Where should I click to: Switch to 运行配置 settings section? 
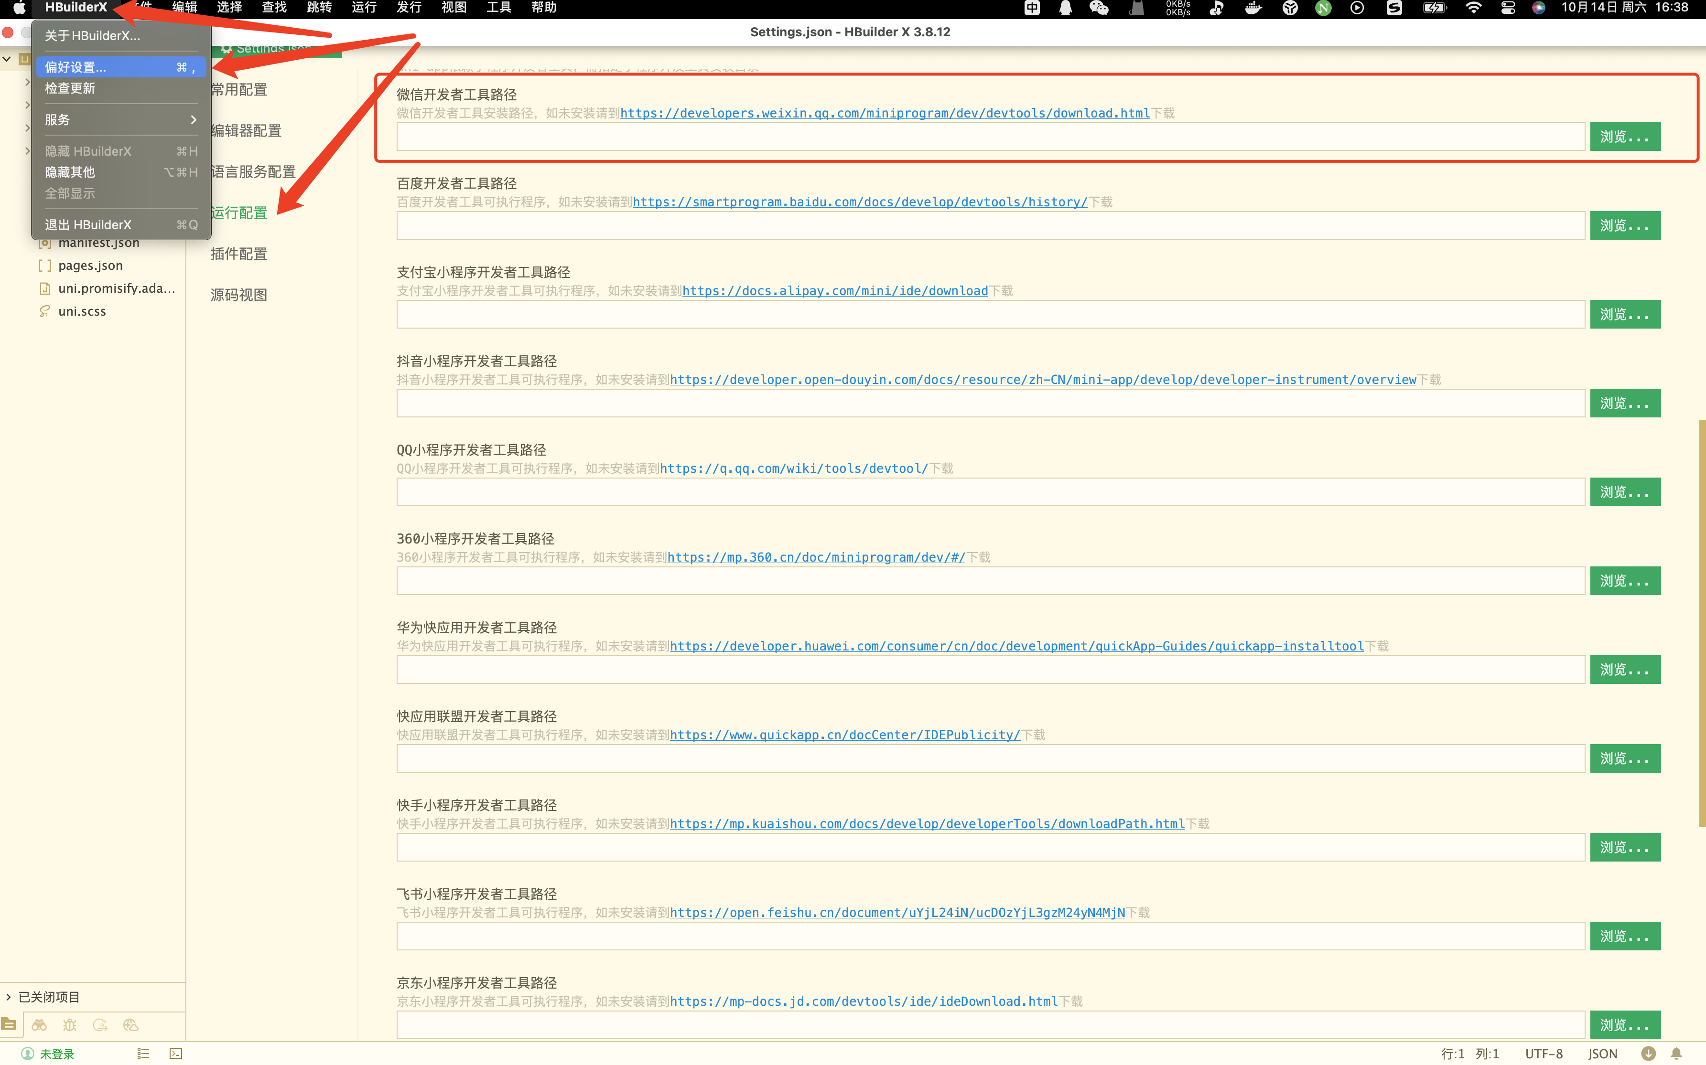coord(239,213)
